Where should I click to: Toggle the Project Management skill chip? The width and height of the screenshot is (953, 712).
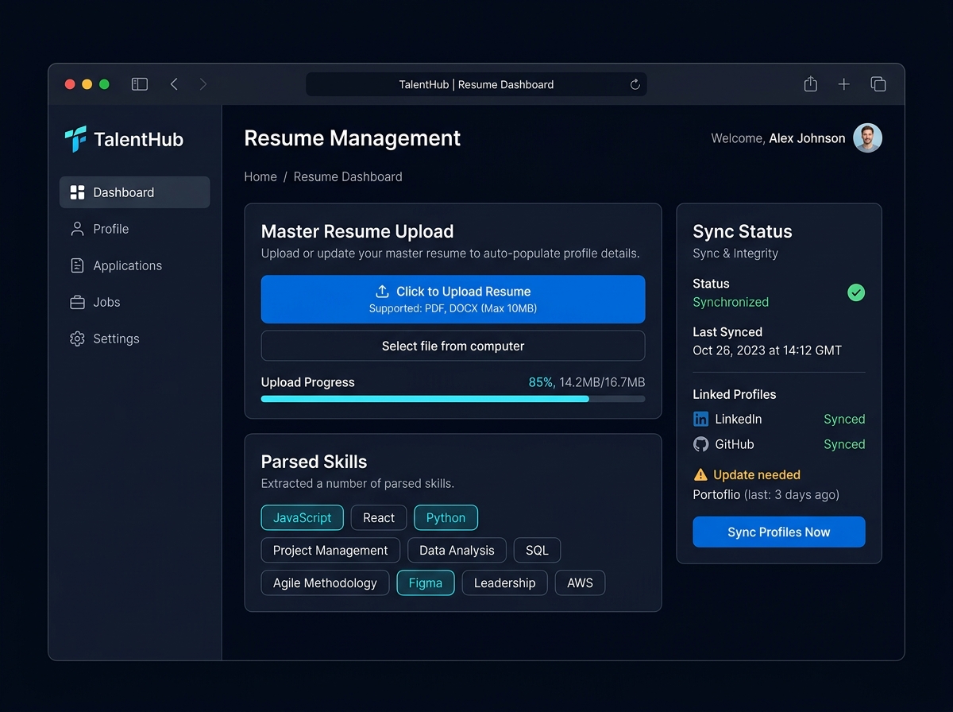[330, 550]
